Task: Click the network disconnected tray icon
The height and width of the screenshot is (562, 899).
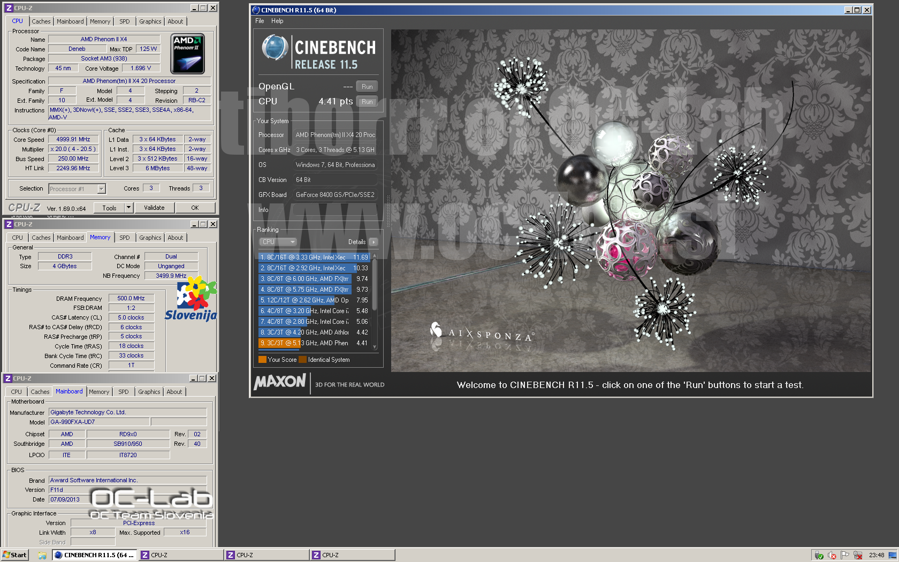Action: [858, 555]
